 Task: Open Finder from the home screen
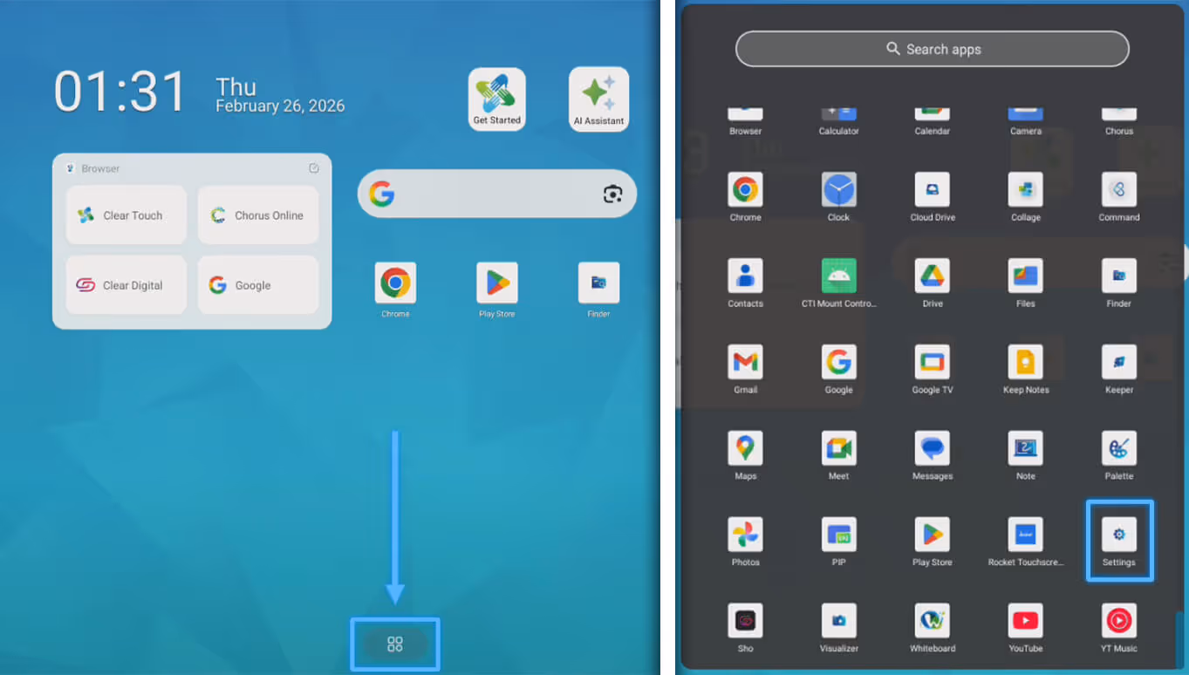(x=598, y=290)
